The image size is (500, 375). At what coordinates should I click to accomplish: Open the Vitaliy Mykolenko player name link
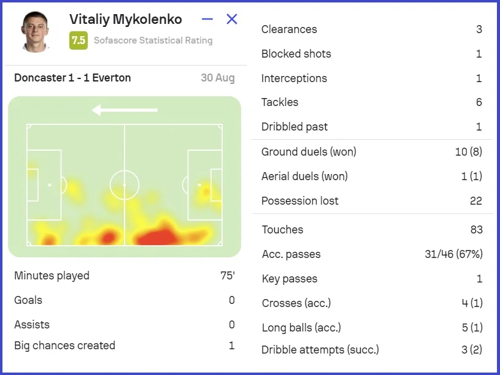click(x=126, y=20)
